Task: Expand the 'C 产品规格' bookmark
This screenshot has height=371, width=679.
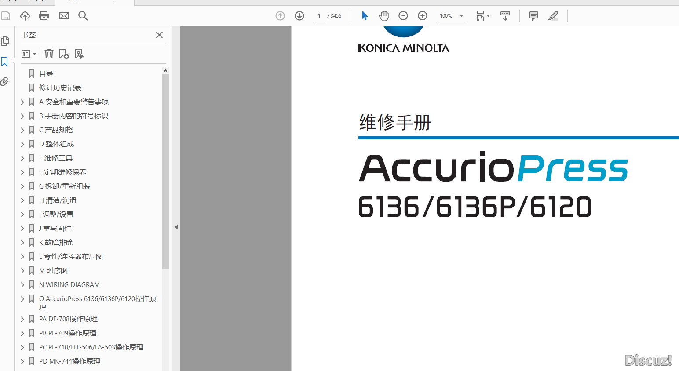Action: point(22,130)
